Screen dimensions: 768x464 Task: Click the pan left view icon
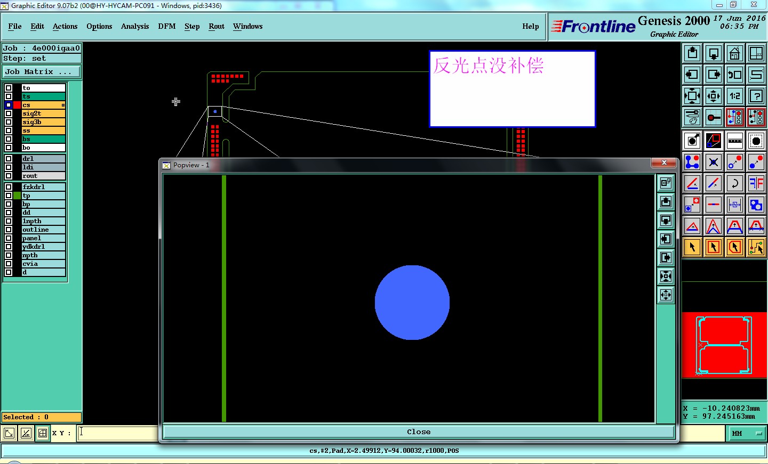coord(692,75)
